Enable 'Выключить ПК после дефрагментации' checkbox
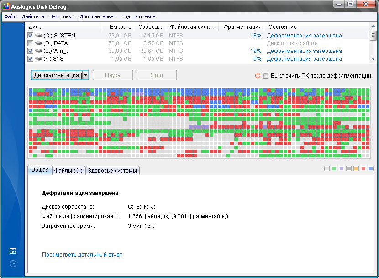This screenshot has height=278, width=379. click(x=265, y=76)
